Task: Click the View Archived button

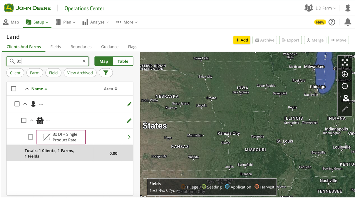Action: (80, 73)
